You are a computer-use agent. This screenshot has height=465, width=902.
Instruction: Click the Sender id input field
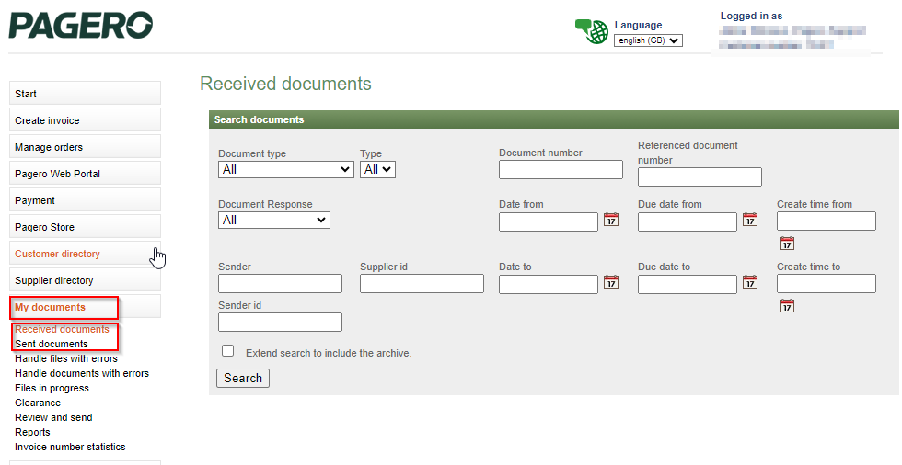(280, 322)
